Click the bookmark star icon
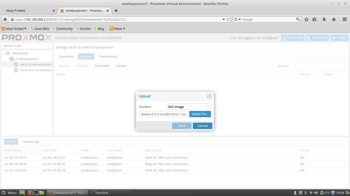Image resolution: width=350 pixels, height=196 pixels. (x=306, y=19)
